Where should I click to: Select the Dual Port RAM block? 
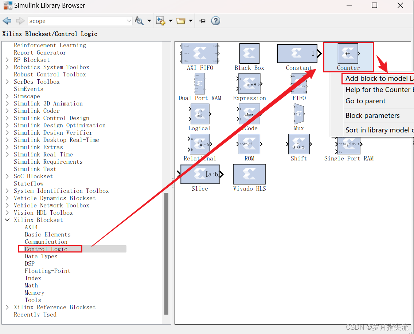click(200, 84)
